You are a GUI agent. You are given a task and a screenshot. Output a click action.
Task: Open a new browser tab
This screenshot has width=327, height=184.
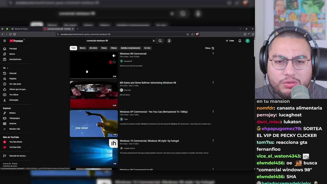78,29
